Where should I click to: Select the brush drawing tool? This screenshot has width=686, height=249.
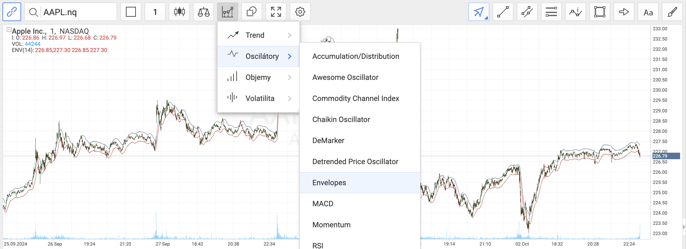click(672, 12)
